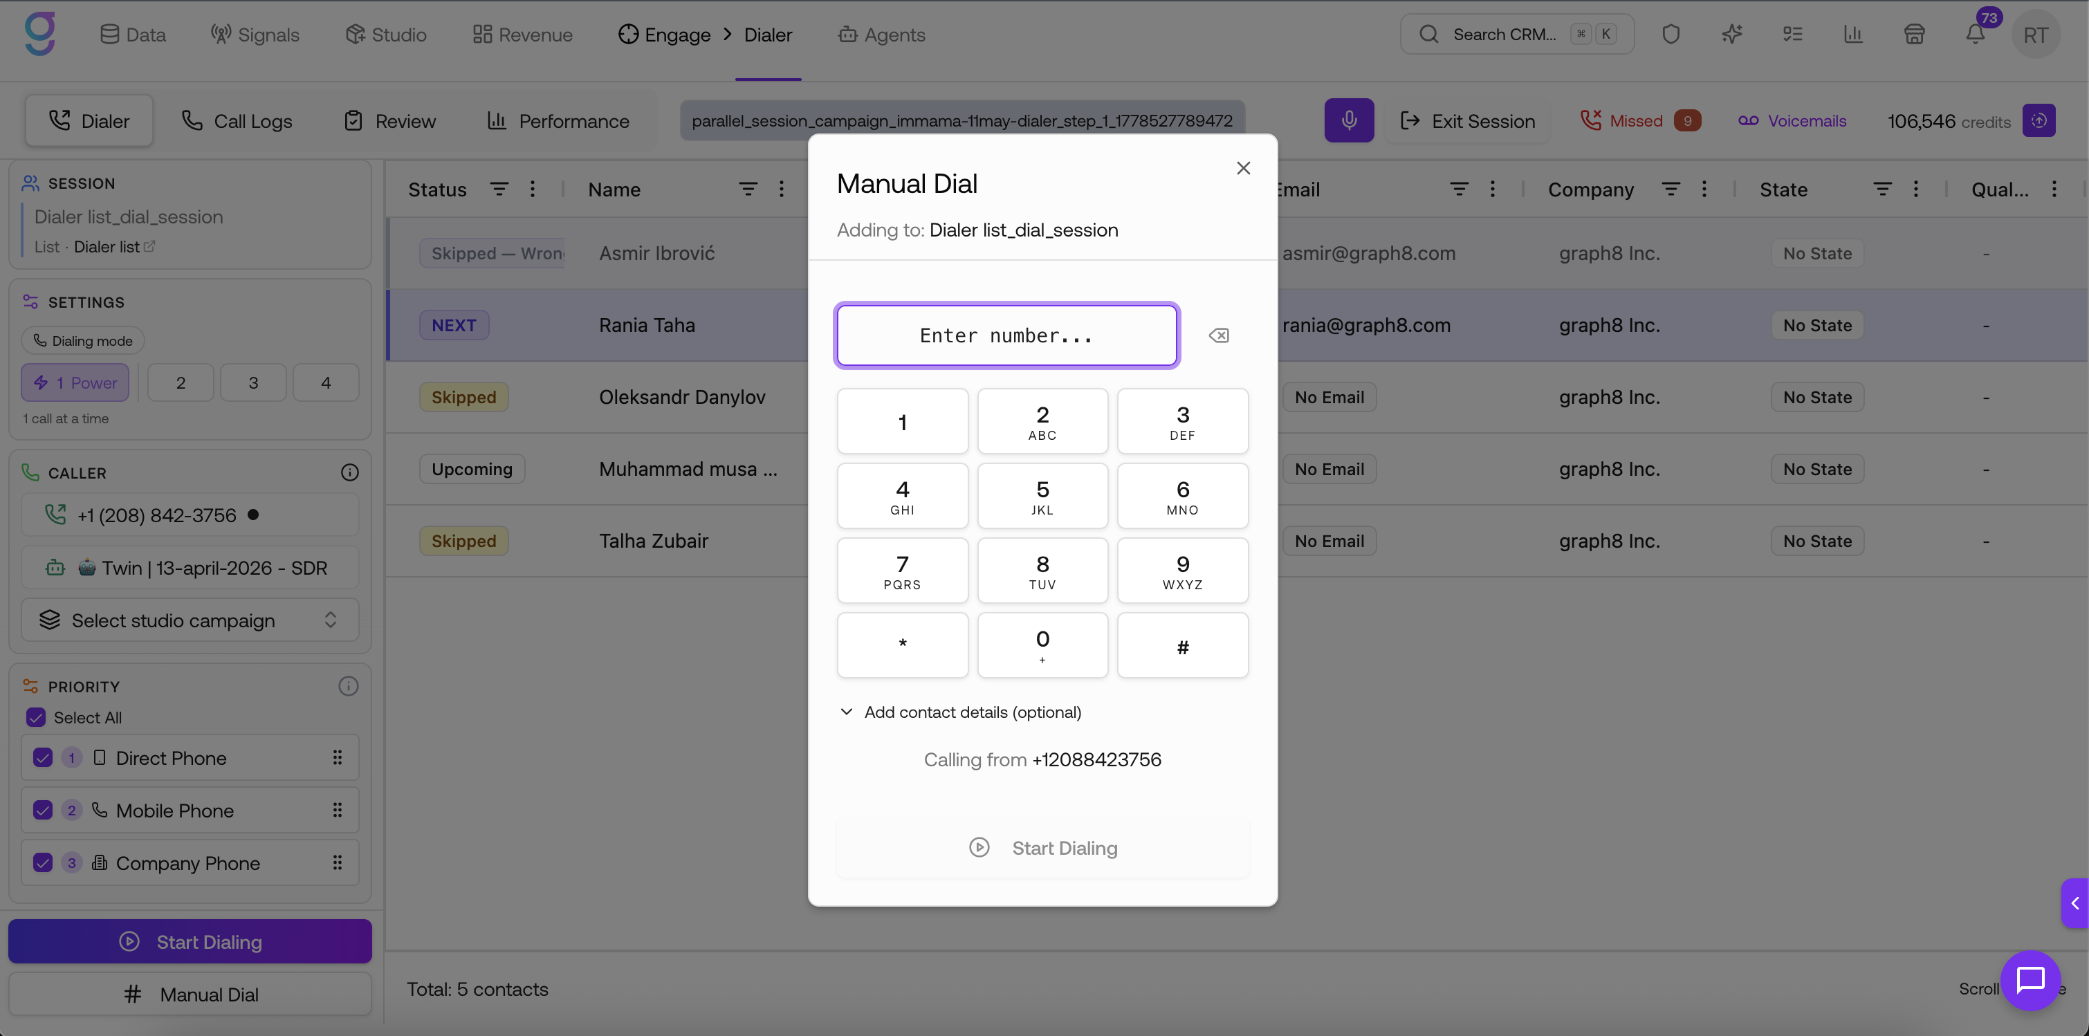
Task: Open the marketplace store icon
Action: point(1914,34)
